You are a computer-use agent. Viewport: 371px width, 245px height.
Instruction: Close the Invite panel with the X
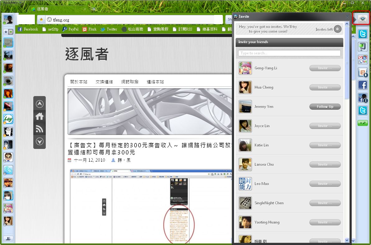347,16
